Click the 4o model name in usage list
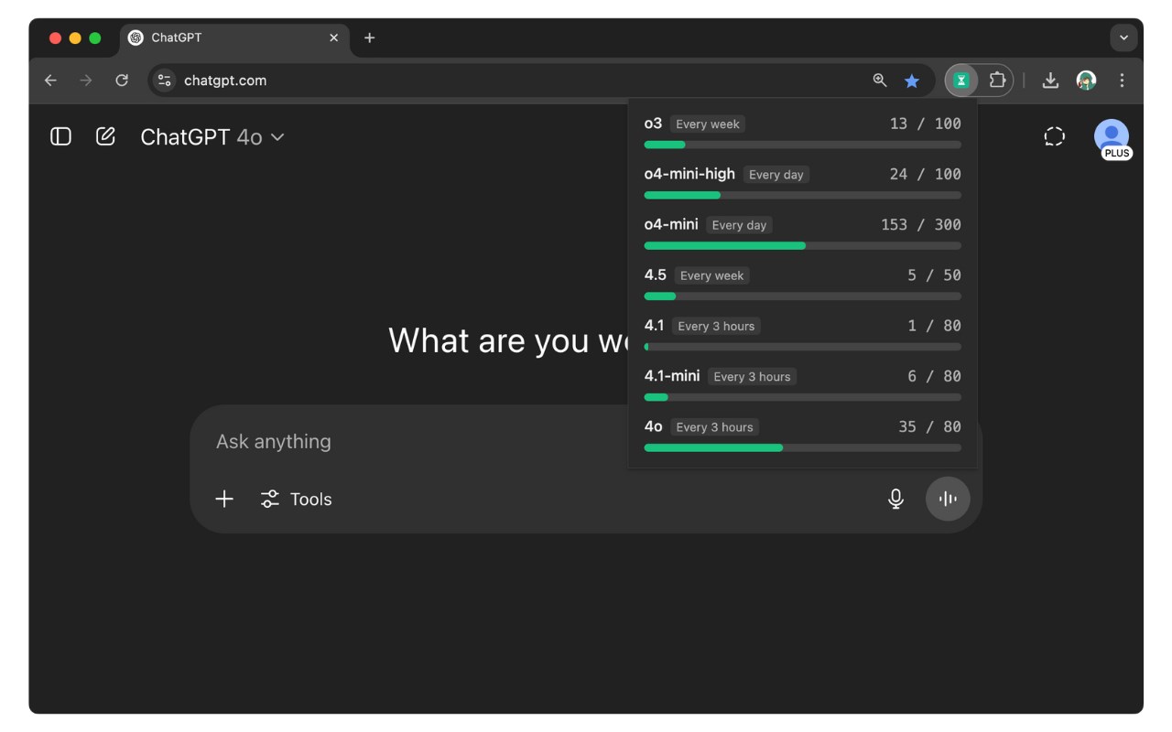The image size is (1172, 732). pyautogui.click(x=654, y=426)
